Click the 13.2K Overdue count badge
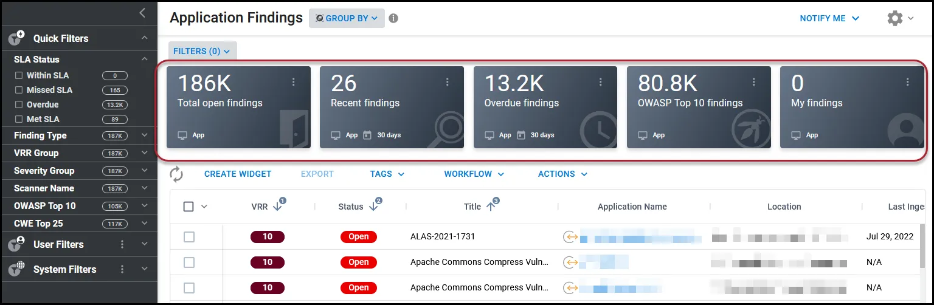934x305 pixels. pyautogui.click(x=114, y=105)
